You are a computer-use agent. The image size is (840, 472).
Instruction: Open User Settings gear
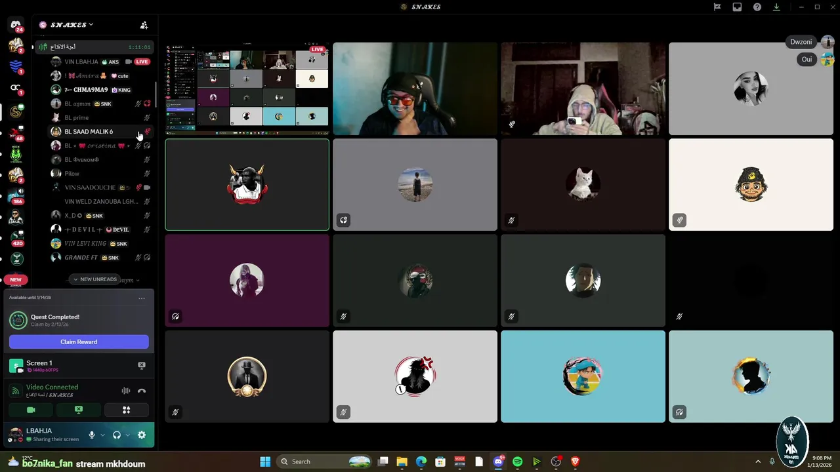click(x=141, y=435)
